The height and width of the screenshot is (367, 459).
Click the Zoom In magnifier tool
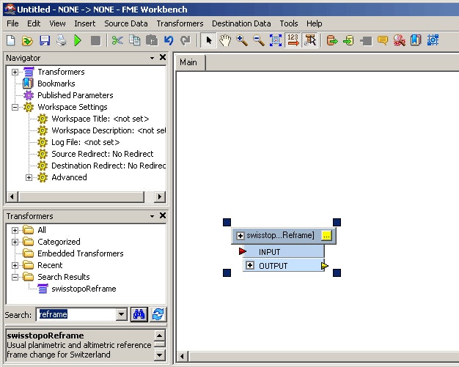pyautogui.click(x=242, y=40)
